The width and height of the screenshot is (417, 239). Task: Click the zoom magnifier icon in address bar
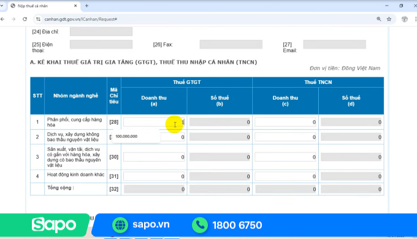click(x=379, y=19)
